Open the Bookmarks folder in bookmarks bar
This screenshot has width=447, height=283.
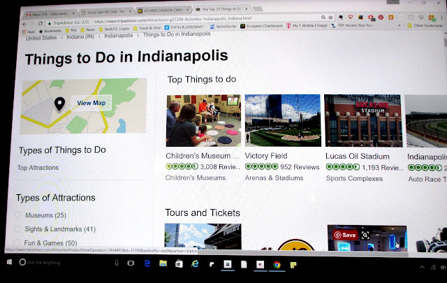[50, 31]
